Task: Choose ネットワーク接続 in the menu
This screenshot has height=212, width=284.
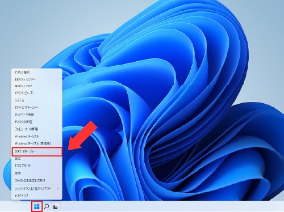Action: click(x=37, y=115)
